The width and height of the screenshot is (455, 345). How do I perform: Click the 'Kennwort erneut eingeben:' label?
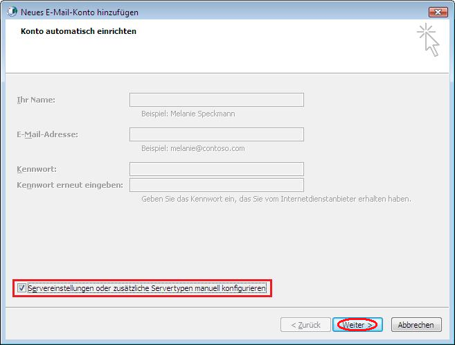pos(70,185)
